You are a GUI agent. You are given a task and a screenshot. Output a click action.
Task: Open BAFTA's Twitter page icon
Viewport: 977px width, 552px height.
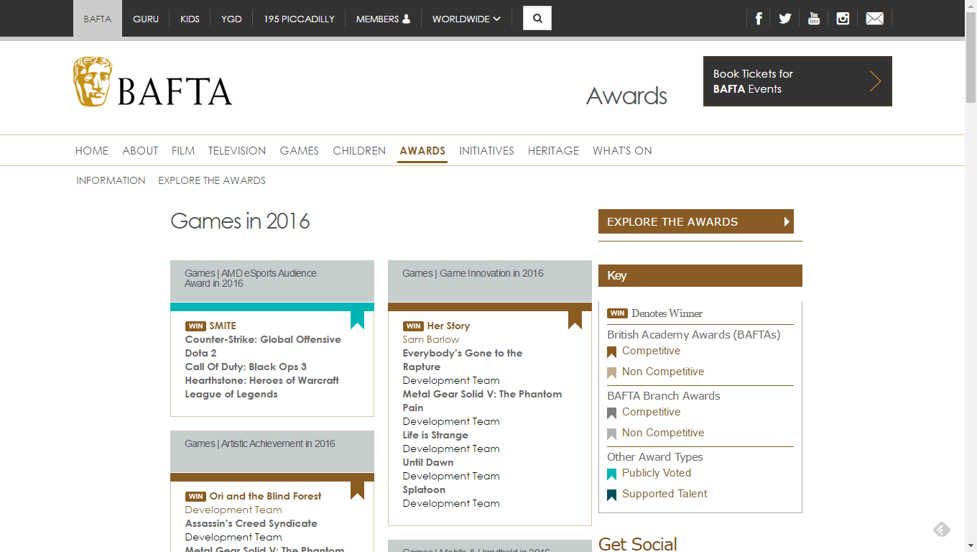pyautogui.click(x=785, y=19)
